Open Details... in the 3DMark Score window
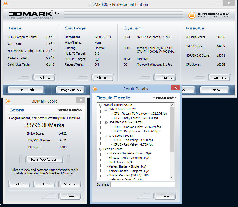Viewport: 238px width, 207px height. click(20, 184)
